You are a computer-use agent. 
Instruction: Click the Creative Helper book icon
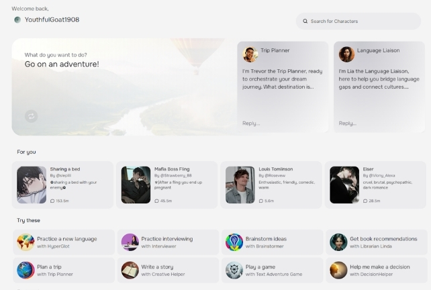tap(130, 270)
